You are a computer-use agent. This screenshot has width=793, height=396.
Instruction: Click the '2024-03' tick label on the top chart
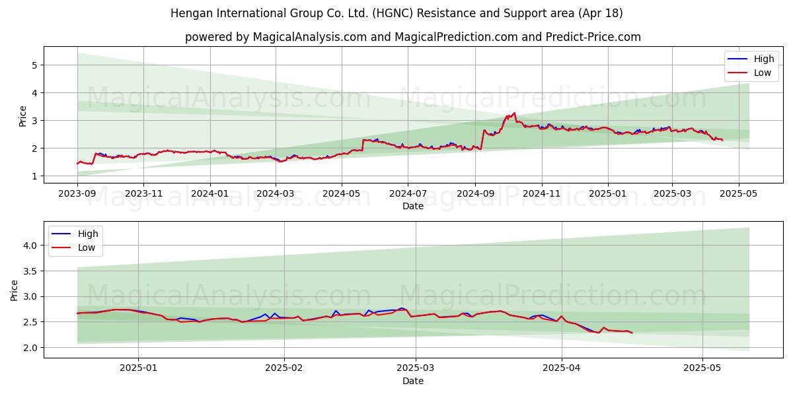tap(276, 194)
